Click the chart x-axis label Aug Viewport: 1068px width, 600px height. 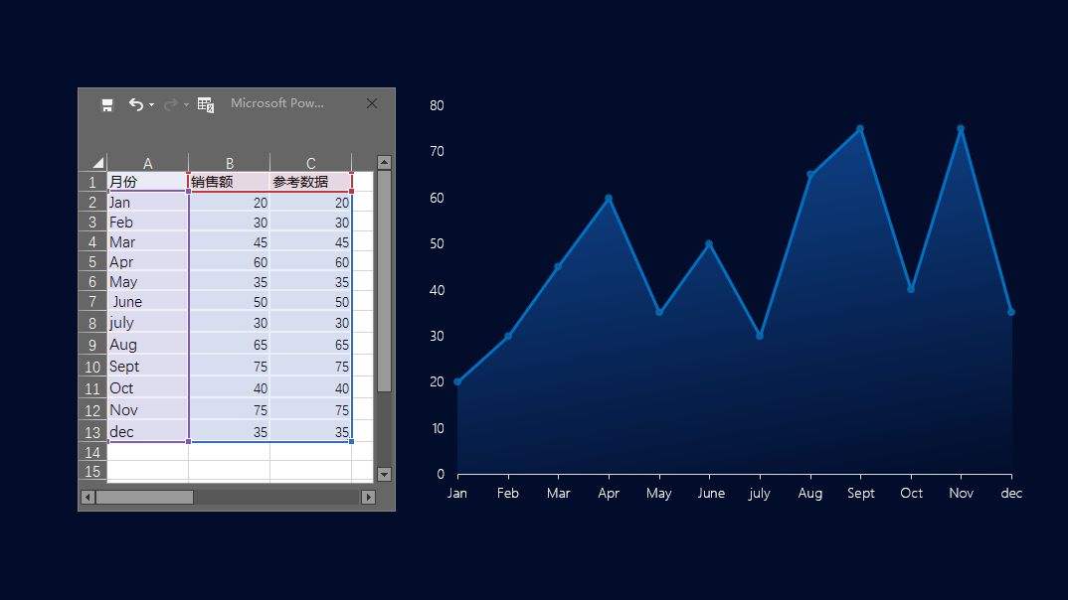(809, 493)
